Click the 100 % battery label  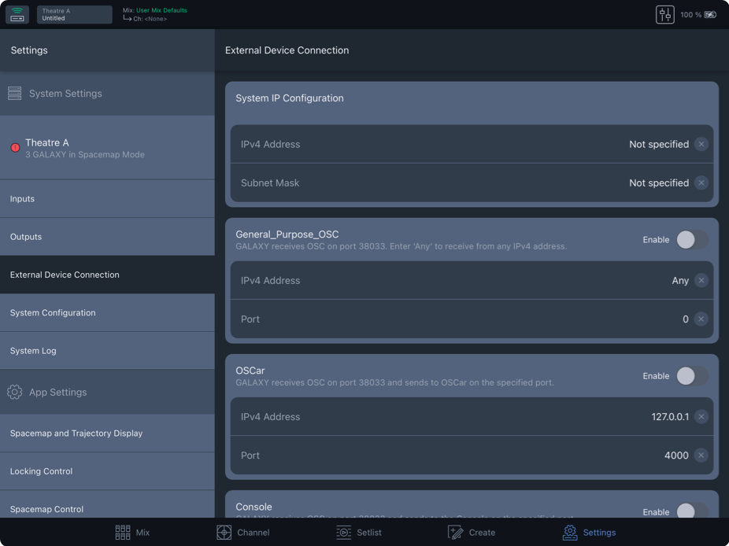[691, 15]
